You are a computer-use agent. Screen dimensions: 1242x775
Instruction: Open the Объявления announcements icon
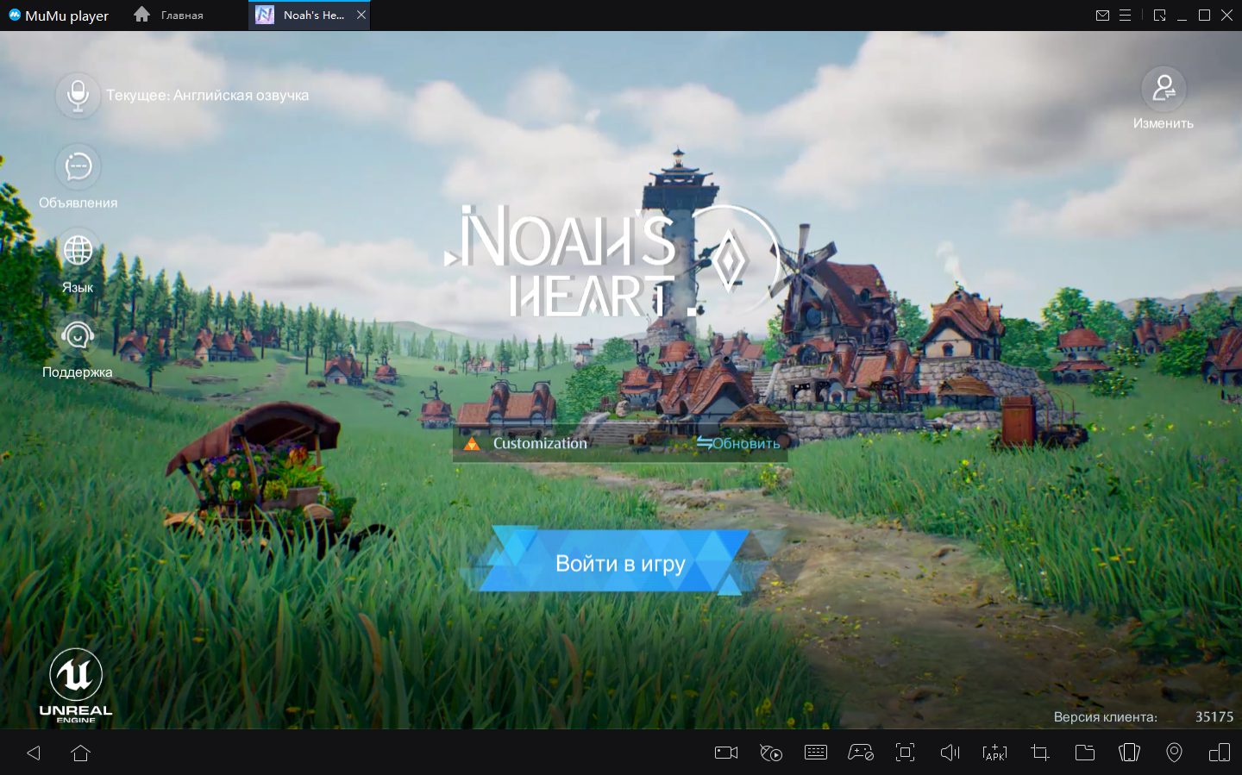pos(78,166)
